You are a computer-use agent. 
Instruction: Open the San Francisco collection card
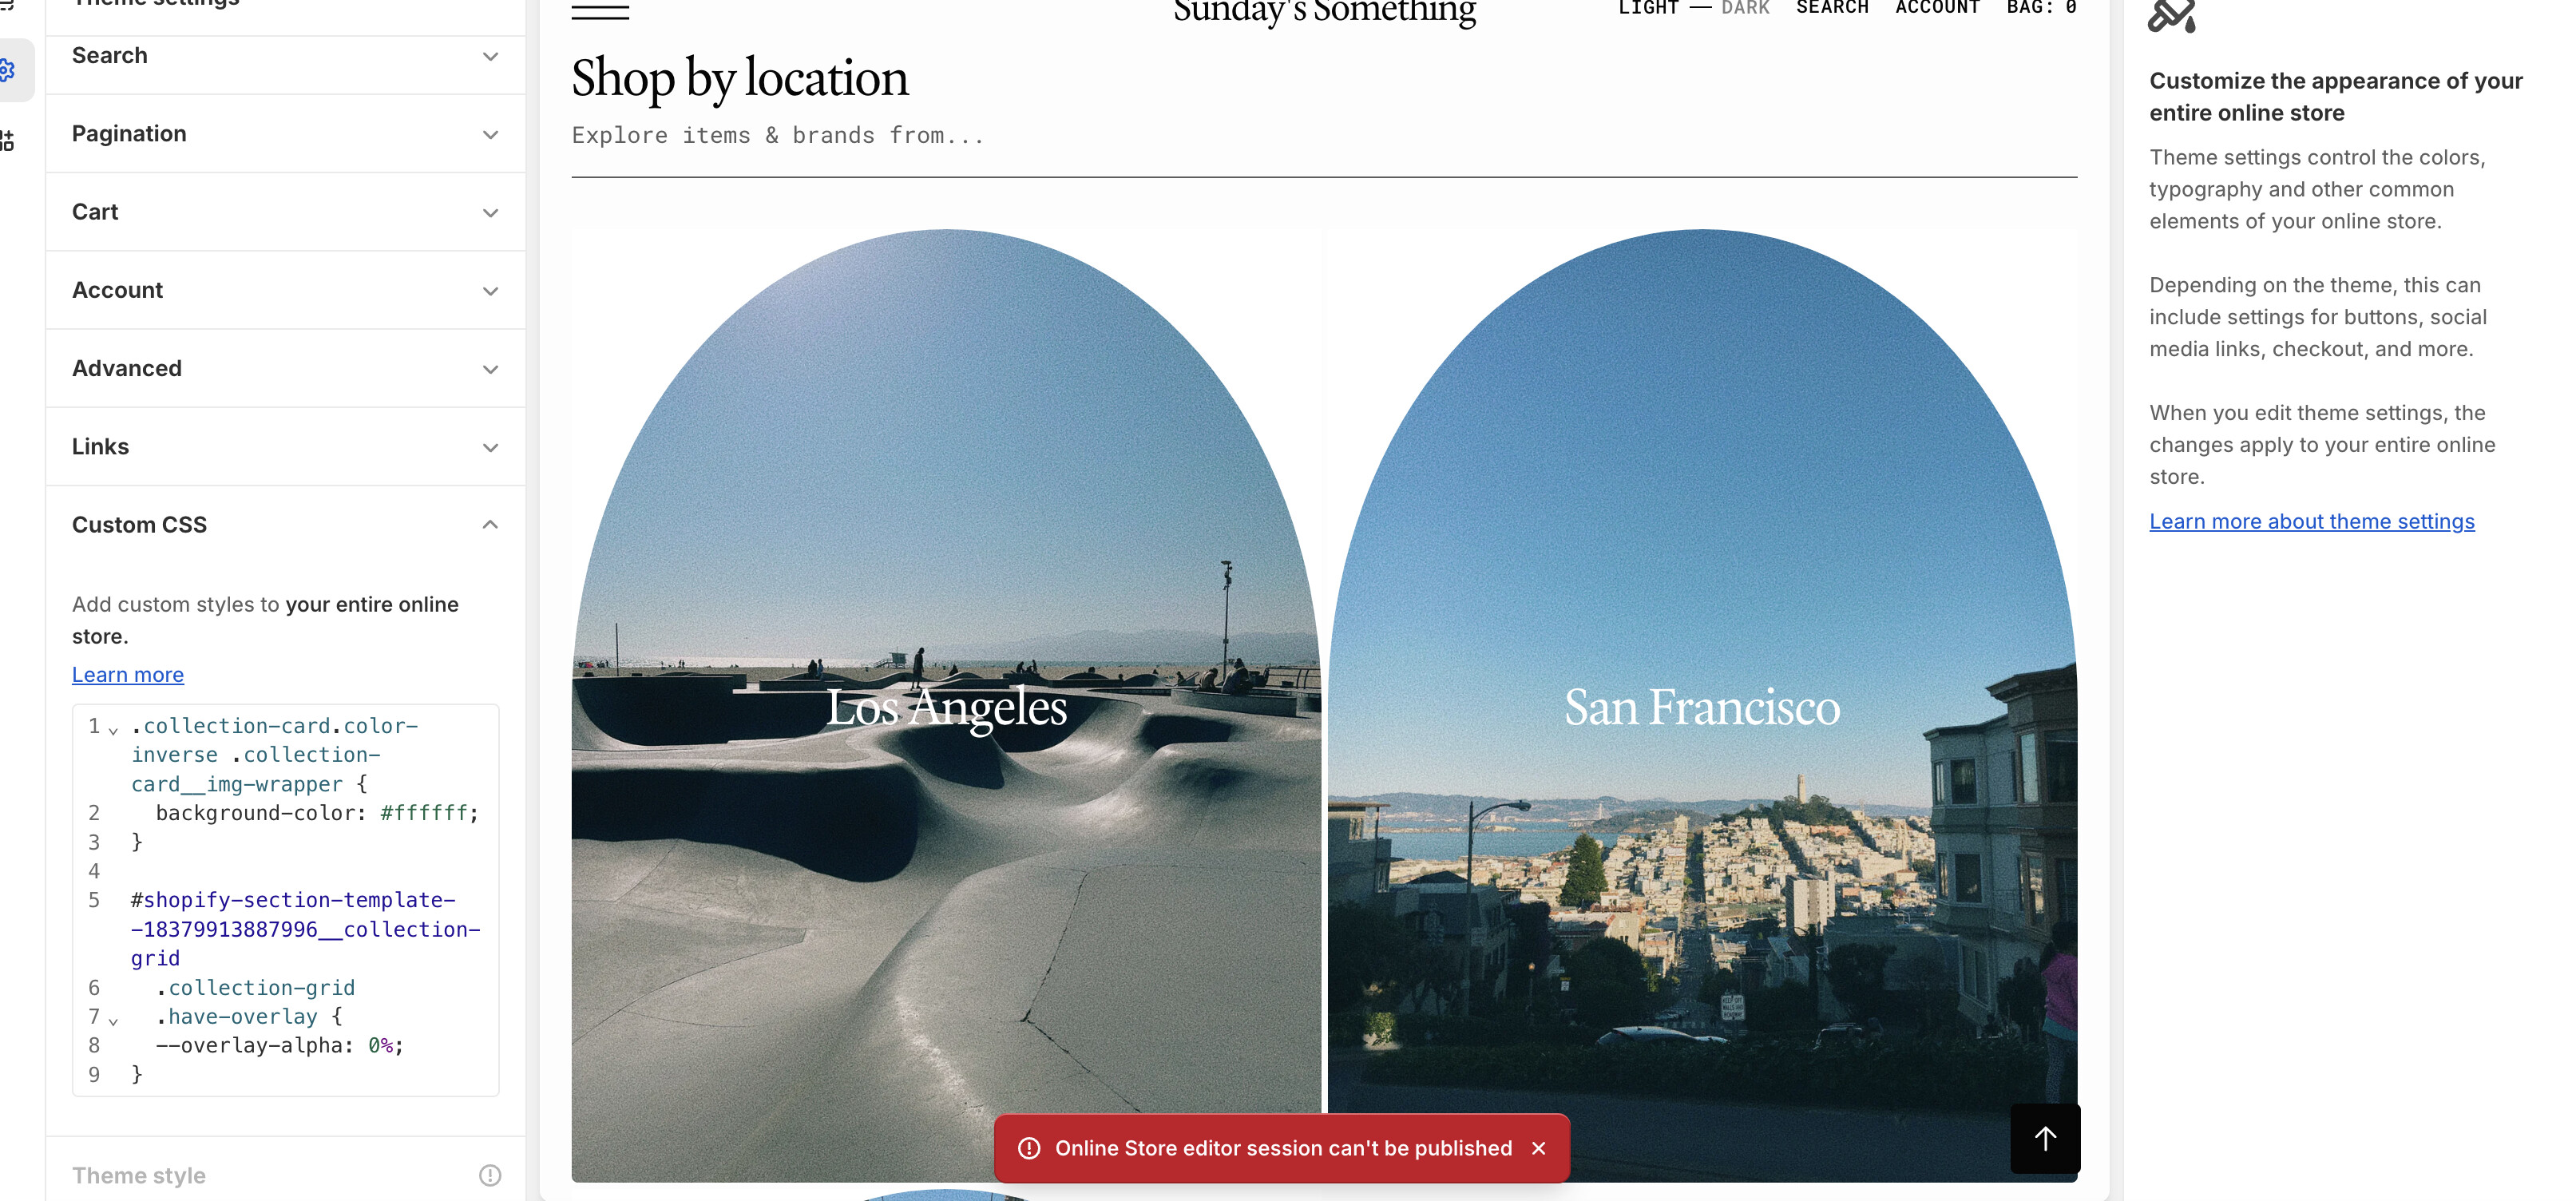point(1702,706)
